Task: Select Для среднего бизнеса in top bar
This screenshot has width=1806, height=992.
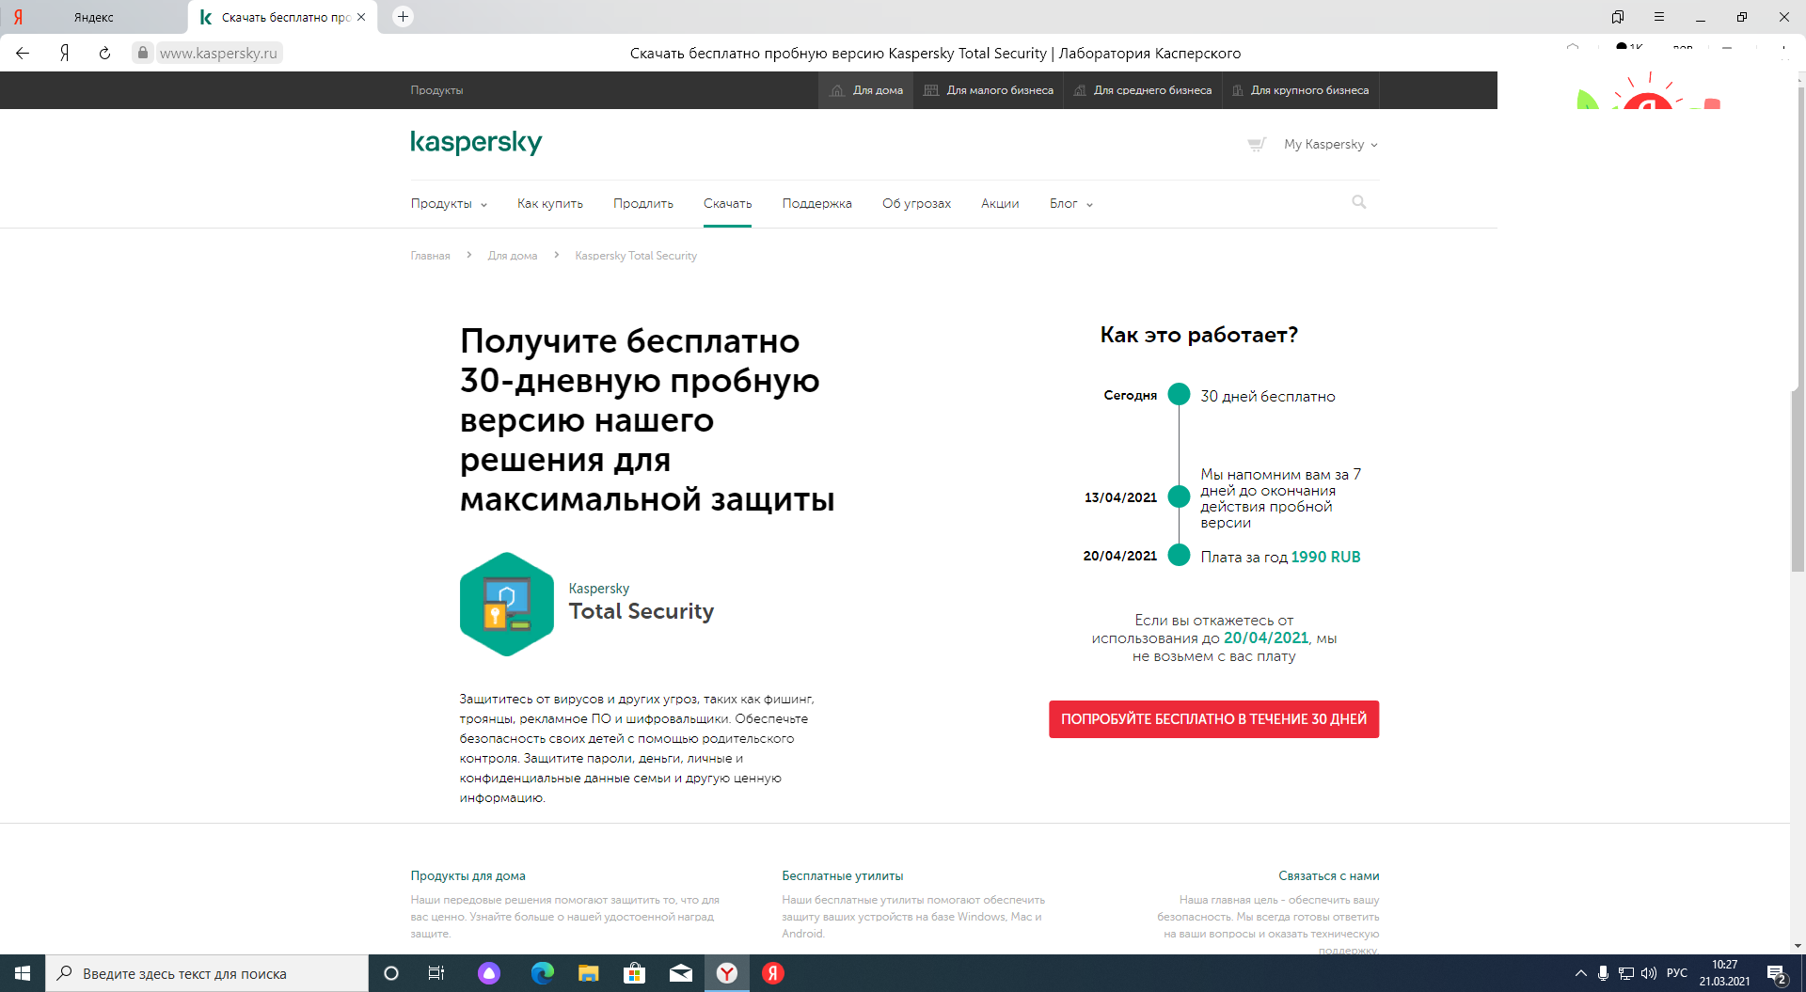Action: (1143, 90)
